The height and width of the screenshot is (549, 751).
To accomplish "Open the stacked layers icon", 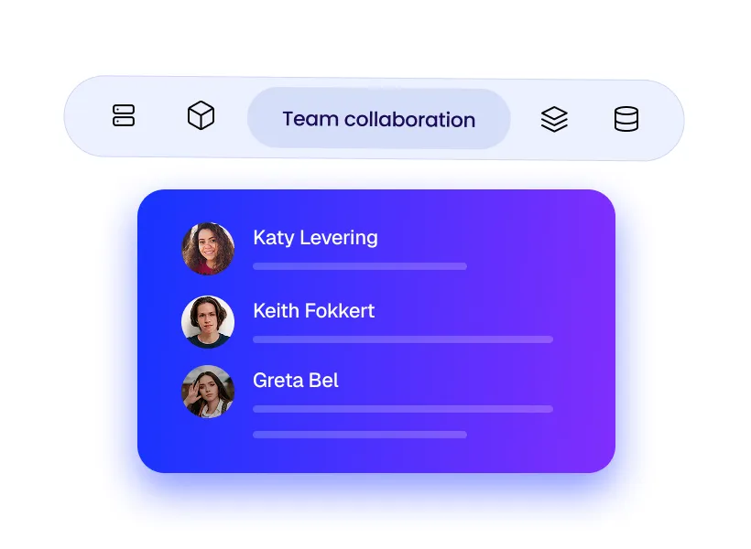I will coord(554,119).
